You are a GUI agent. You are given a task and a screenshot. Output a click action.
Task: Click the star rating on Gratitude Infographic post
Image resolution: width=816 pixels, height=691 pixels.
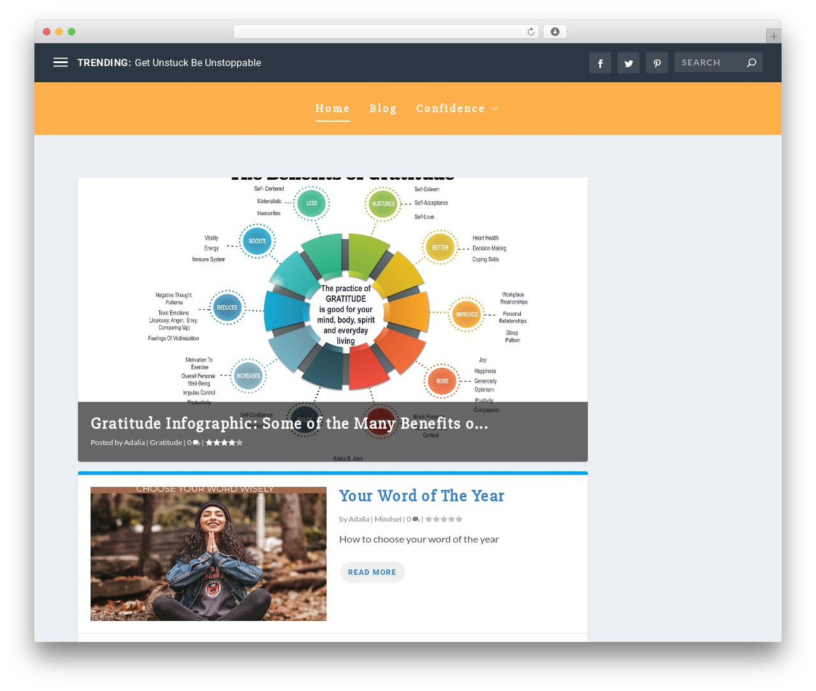click(224, 442)
